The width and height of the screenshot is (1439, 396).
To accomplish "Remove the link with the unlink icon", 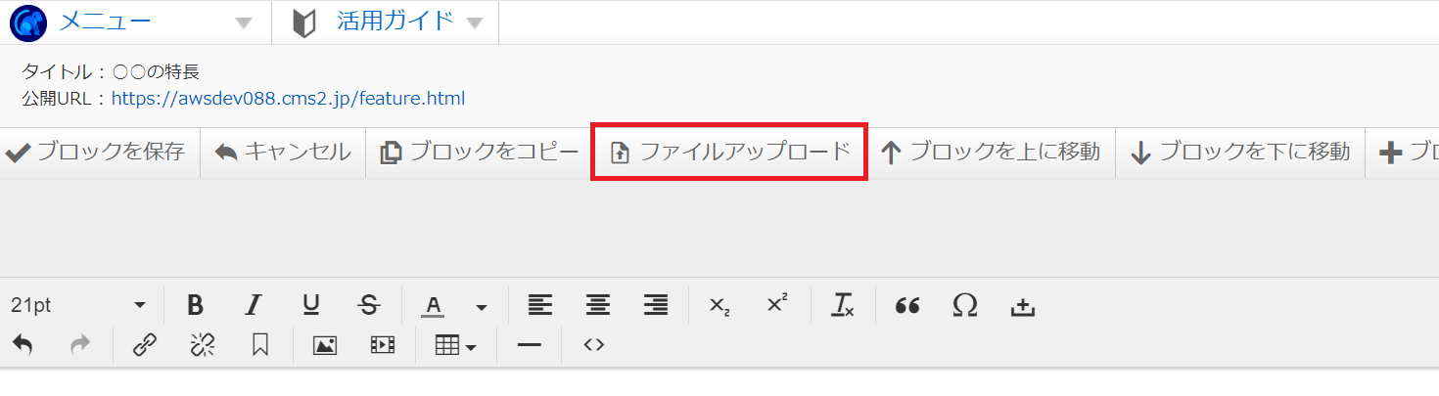I will 203,344.
